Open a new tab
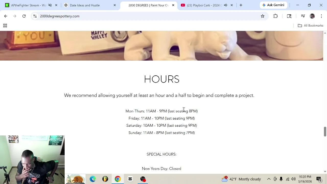The height and width of the screenshot is (184, 327). [241, 5]
